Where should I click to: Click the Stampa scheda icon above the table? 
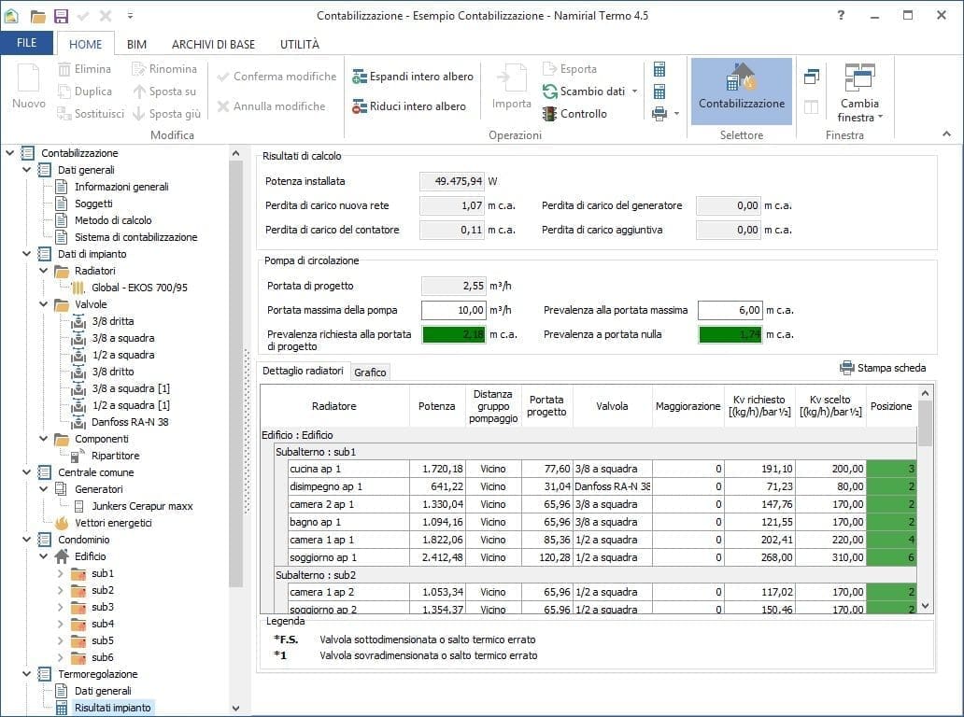coord(847,367)
